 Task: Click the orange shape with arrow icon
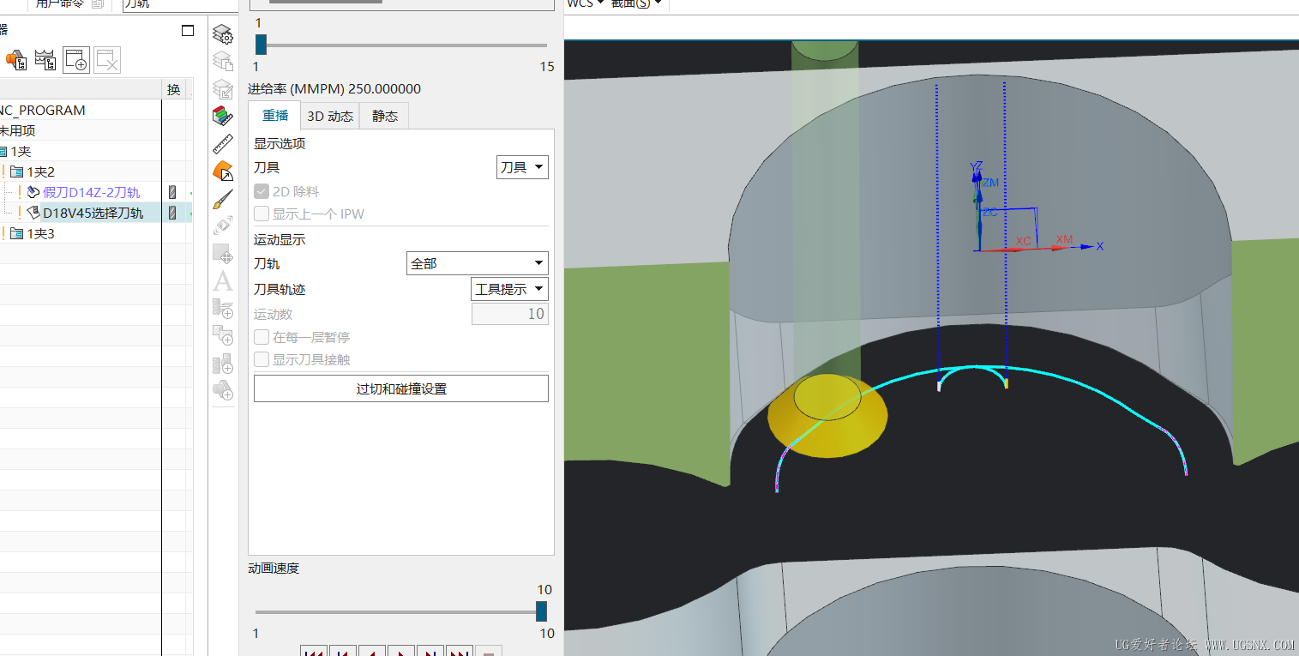click(223, 172)
